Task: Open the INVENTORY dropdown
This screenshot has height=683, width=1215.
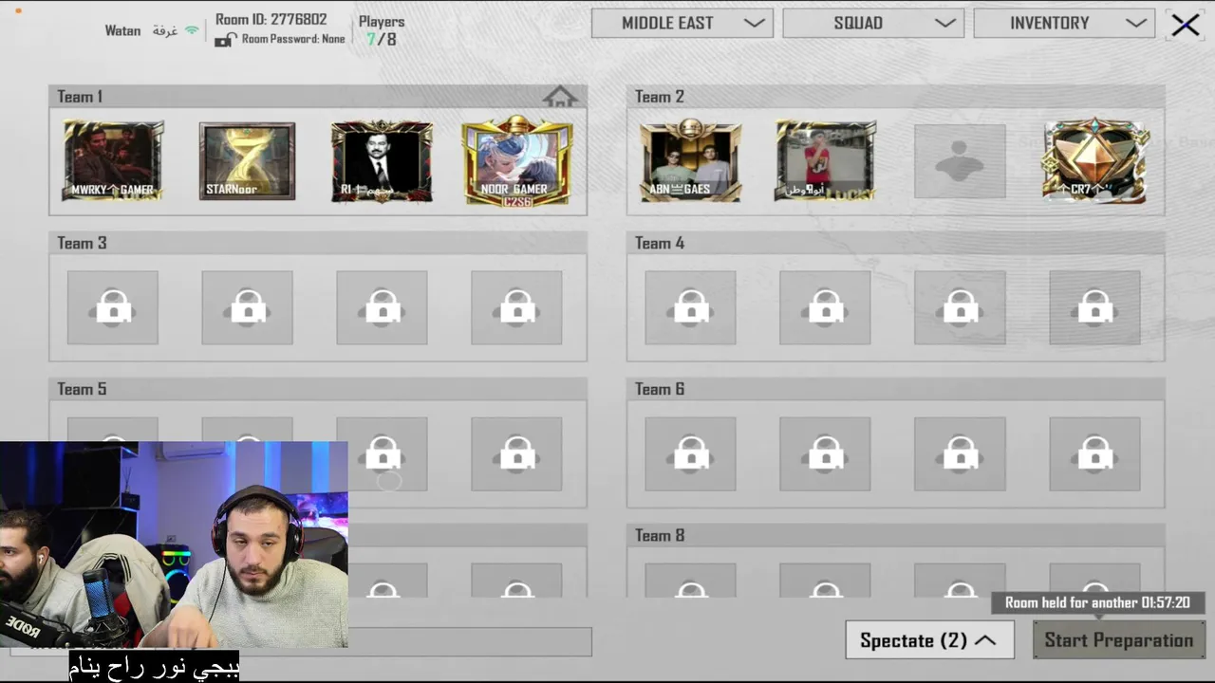Action: coord(1064,24)
